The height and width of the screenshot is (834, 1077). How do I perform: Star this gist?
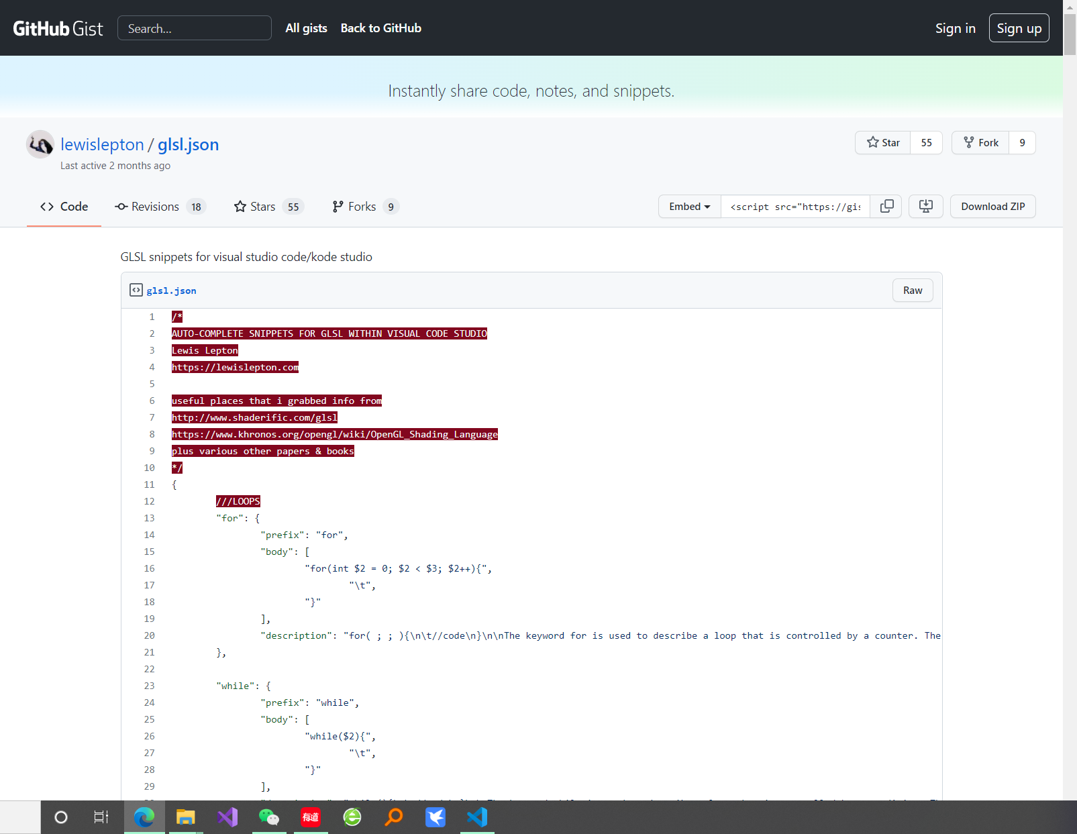tap(883, 142)
